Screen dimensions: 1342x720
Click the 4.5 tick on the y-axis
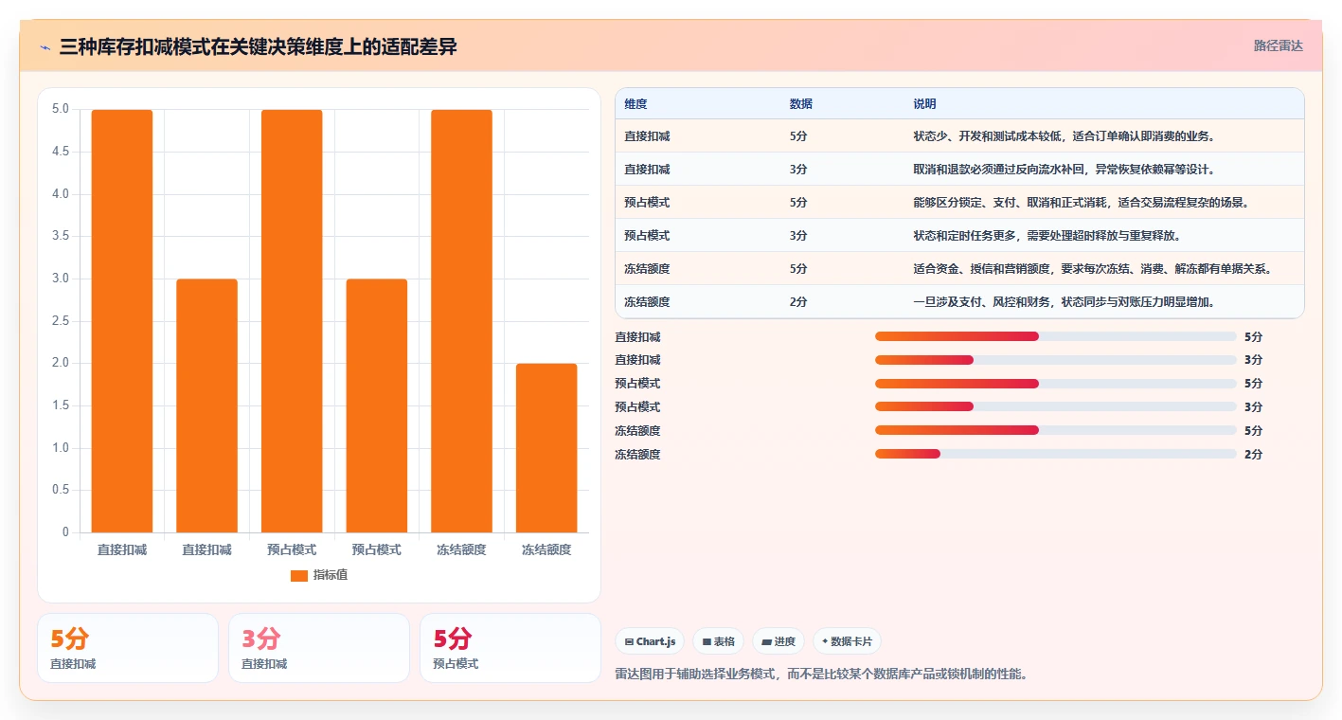tap(60, 152)
